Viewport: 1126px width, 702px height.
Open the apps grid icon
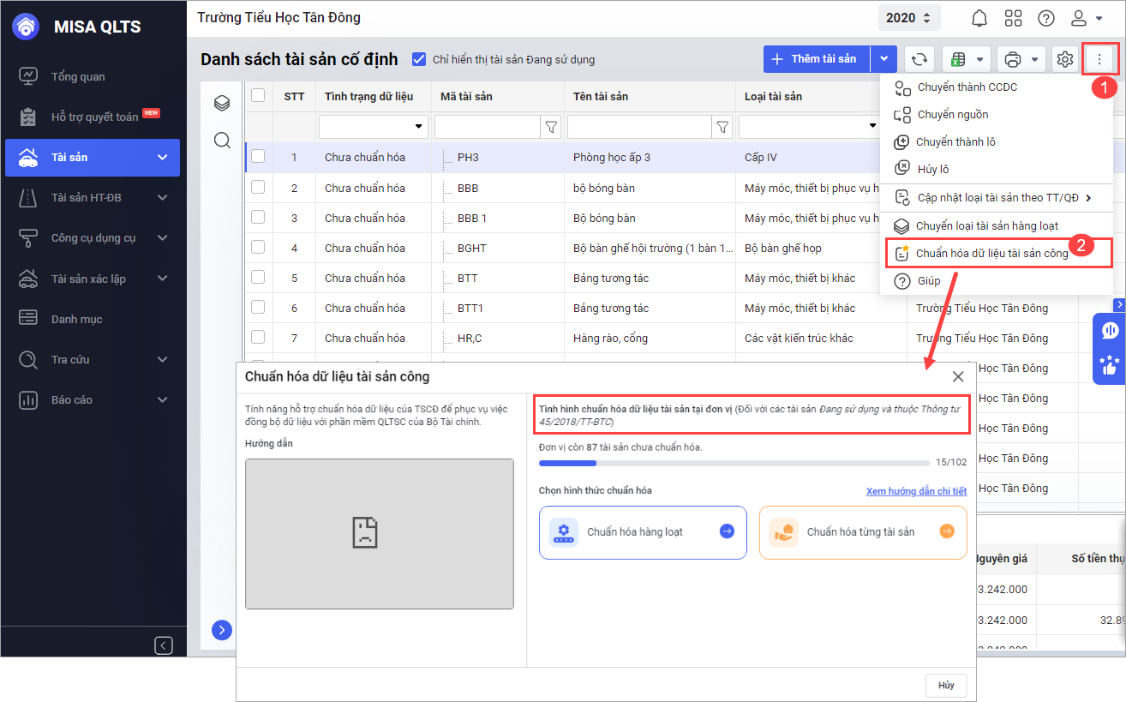tap(1013, 18)
